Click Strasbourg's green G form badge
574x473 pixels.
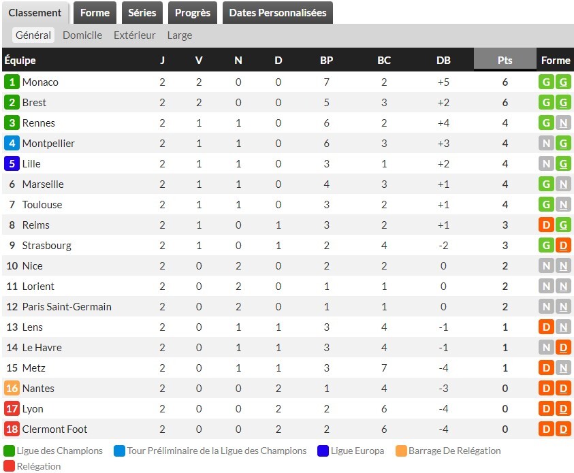546,246
